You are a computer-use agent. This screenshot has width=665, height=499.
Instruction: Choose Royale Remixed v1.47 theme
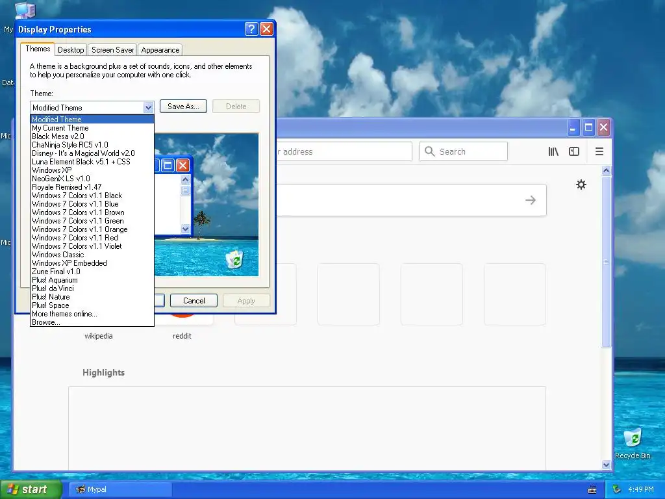coord(92,187)
